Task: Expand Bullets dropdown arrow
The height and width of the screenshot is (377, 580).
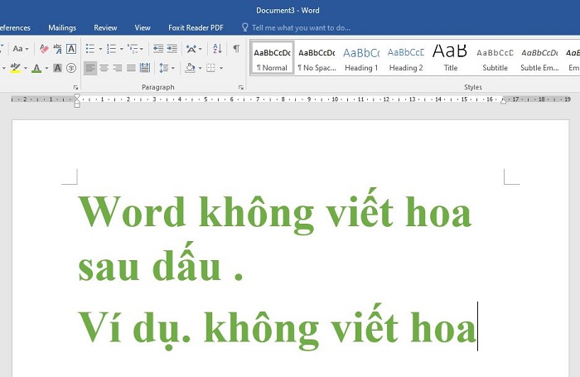Action: pyautogui.click(x=100, y=49)
